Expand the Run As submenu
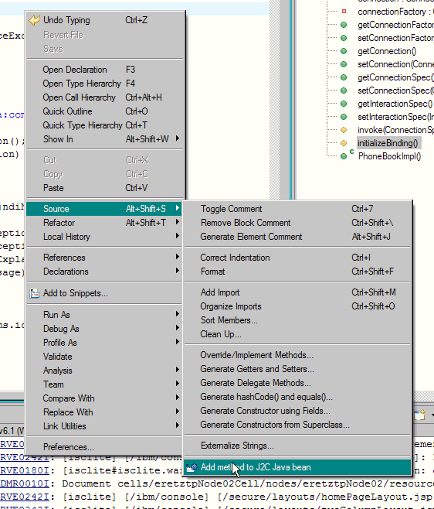The height and width of the screenshot is (509, 434). tap(104, 315)
